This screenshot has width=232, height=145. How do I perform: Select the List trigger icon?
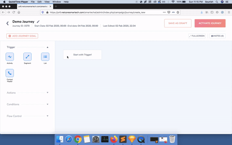click(45, 57)
